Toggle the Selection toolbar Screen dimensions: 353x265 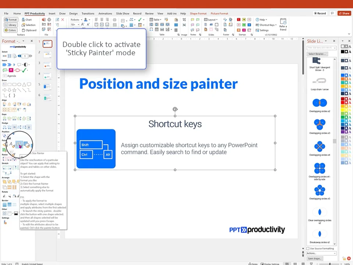(29, 25)
